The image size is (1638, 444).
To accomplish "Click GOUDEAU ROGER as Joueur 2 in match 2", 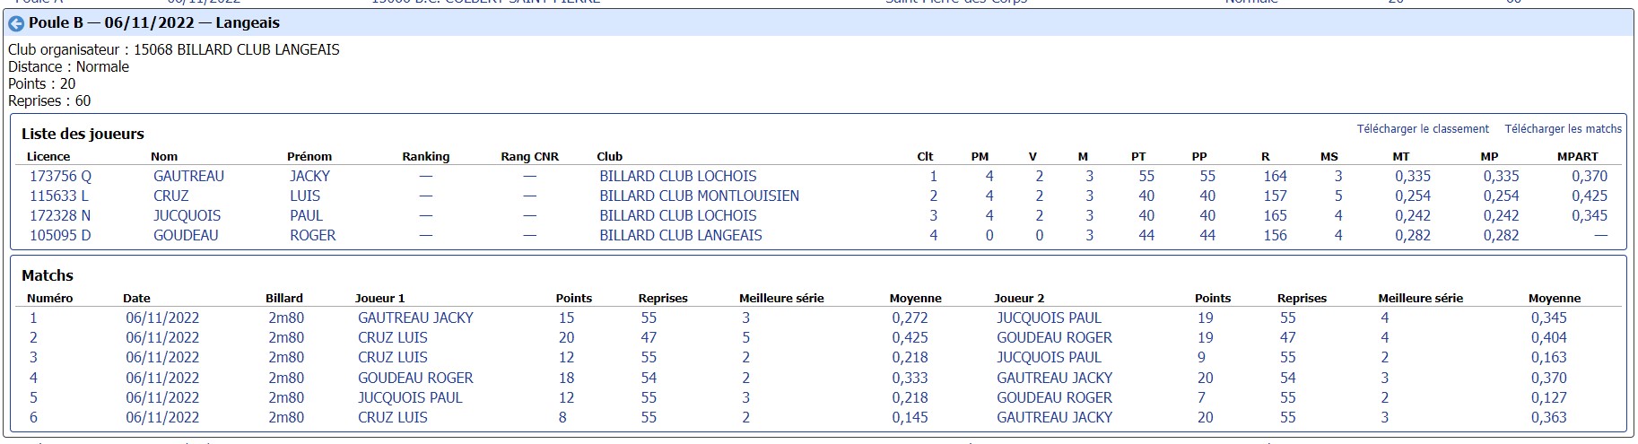I will 1054,338.
